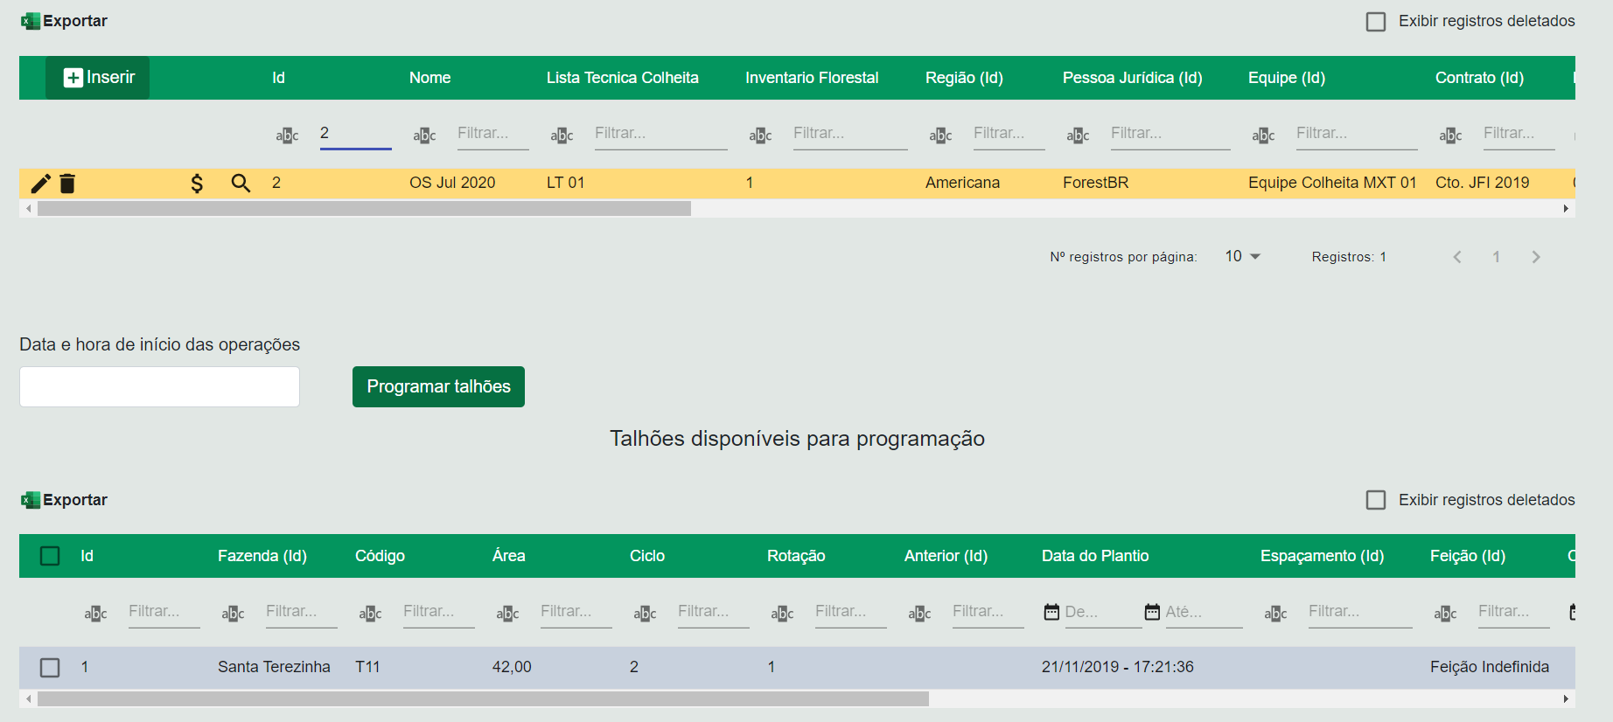
Task: Check the Santa Terezinha row checkbox
Action: point(50,668)
